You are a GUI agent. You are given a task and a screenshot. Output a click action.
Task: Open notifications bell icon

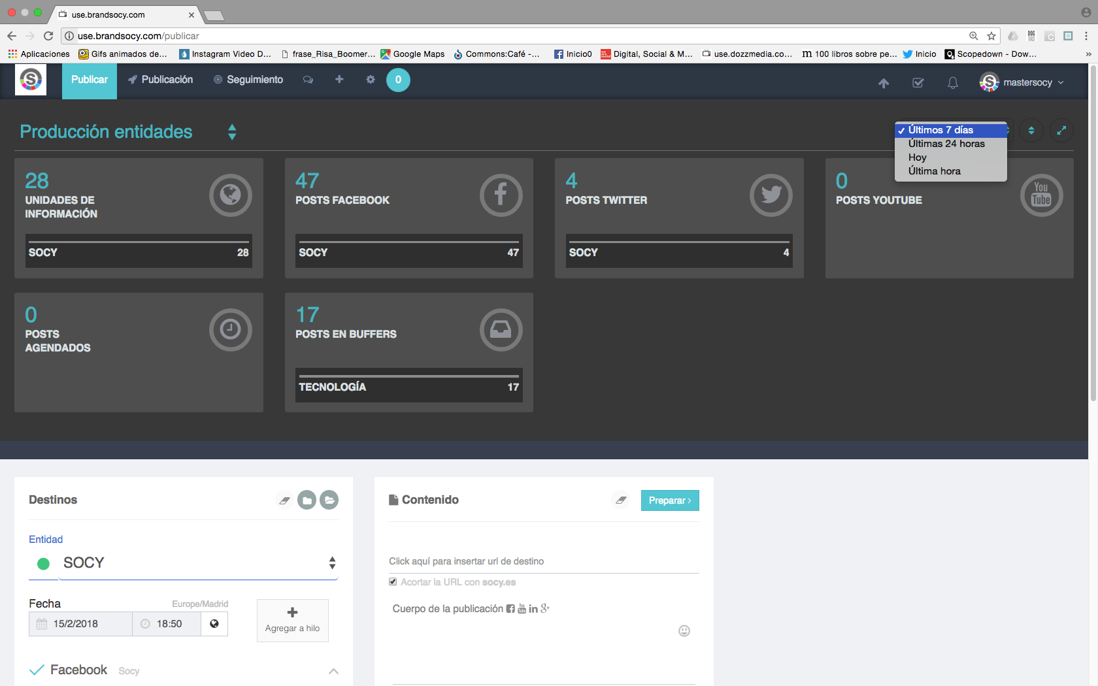click(x=953, y=83)
